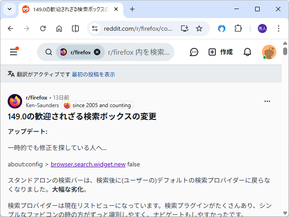Close the Reddit browser tab
289x217 pixels.
point(116,9)
